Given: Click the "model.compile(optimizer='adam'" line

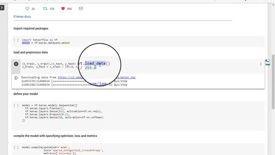Looking at the screenshot, I should 46,147.
